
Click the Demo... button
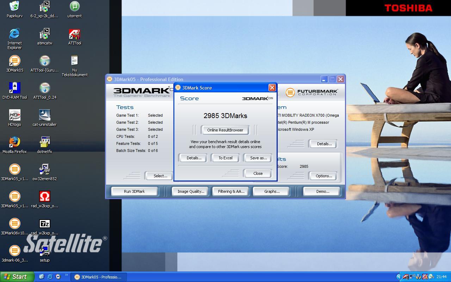[x=322, y=191]
